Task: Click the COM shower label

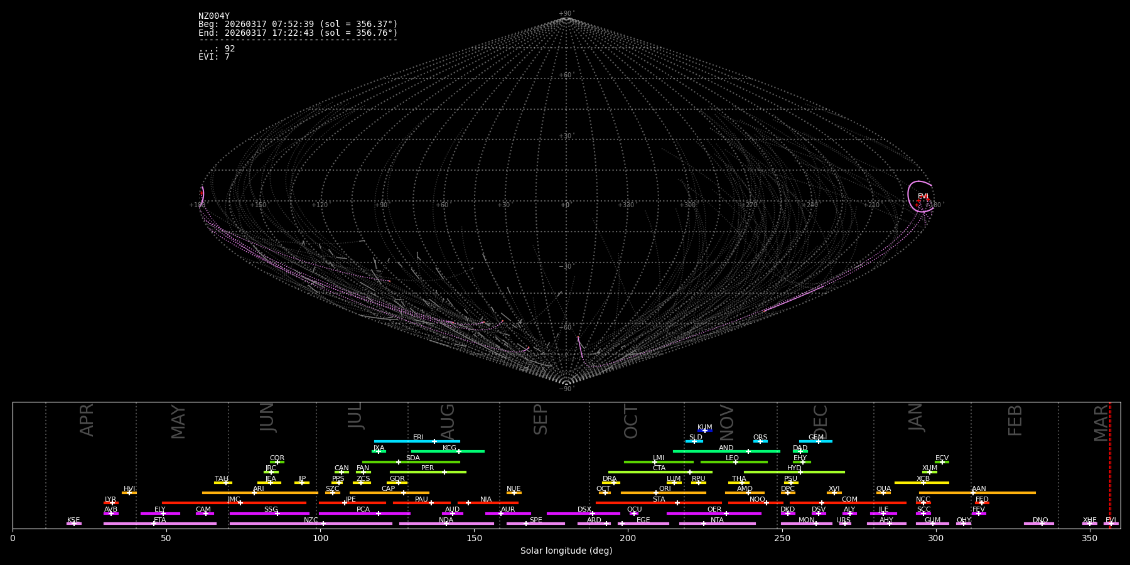Action: tap(849, 500)
